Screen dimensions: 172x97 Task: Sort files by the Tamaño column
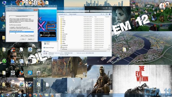tap(107, 17)
